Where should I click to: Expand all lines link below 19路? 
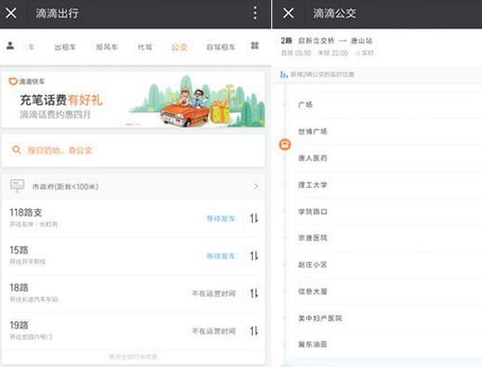tap(133, 356)
